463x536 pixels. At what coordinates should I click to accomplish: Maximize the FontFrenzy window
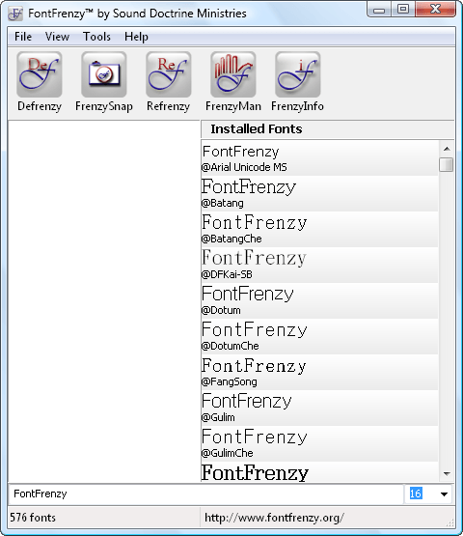point(403,10)
